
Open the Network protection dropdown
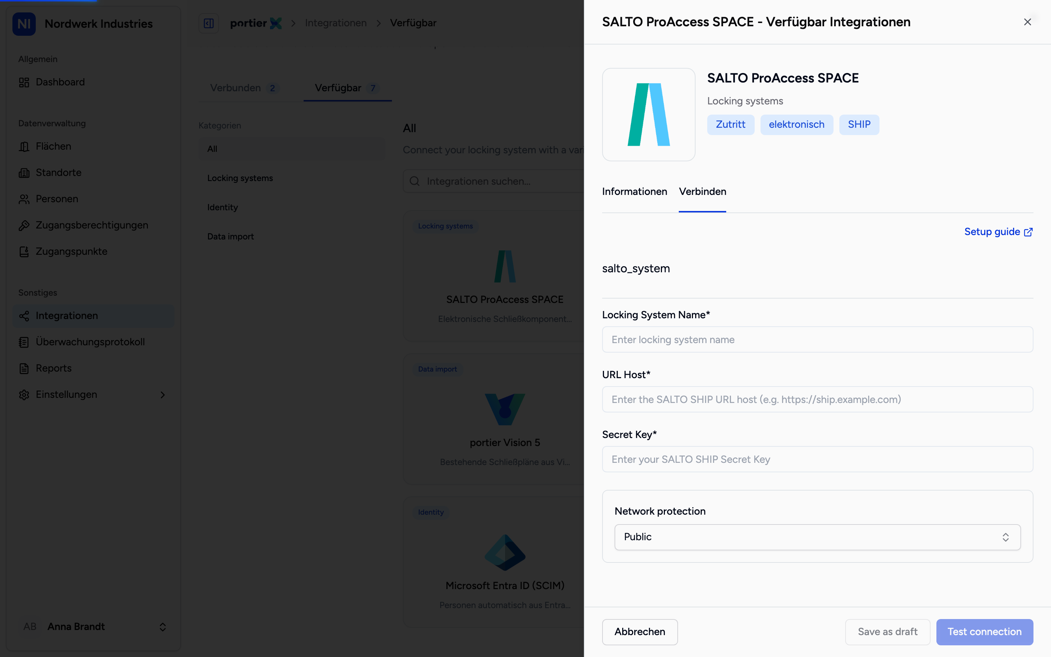point(817,537)
